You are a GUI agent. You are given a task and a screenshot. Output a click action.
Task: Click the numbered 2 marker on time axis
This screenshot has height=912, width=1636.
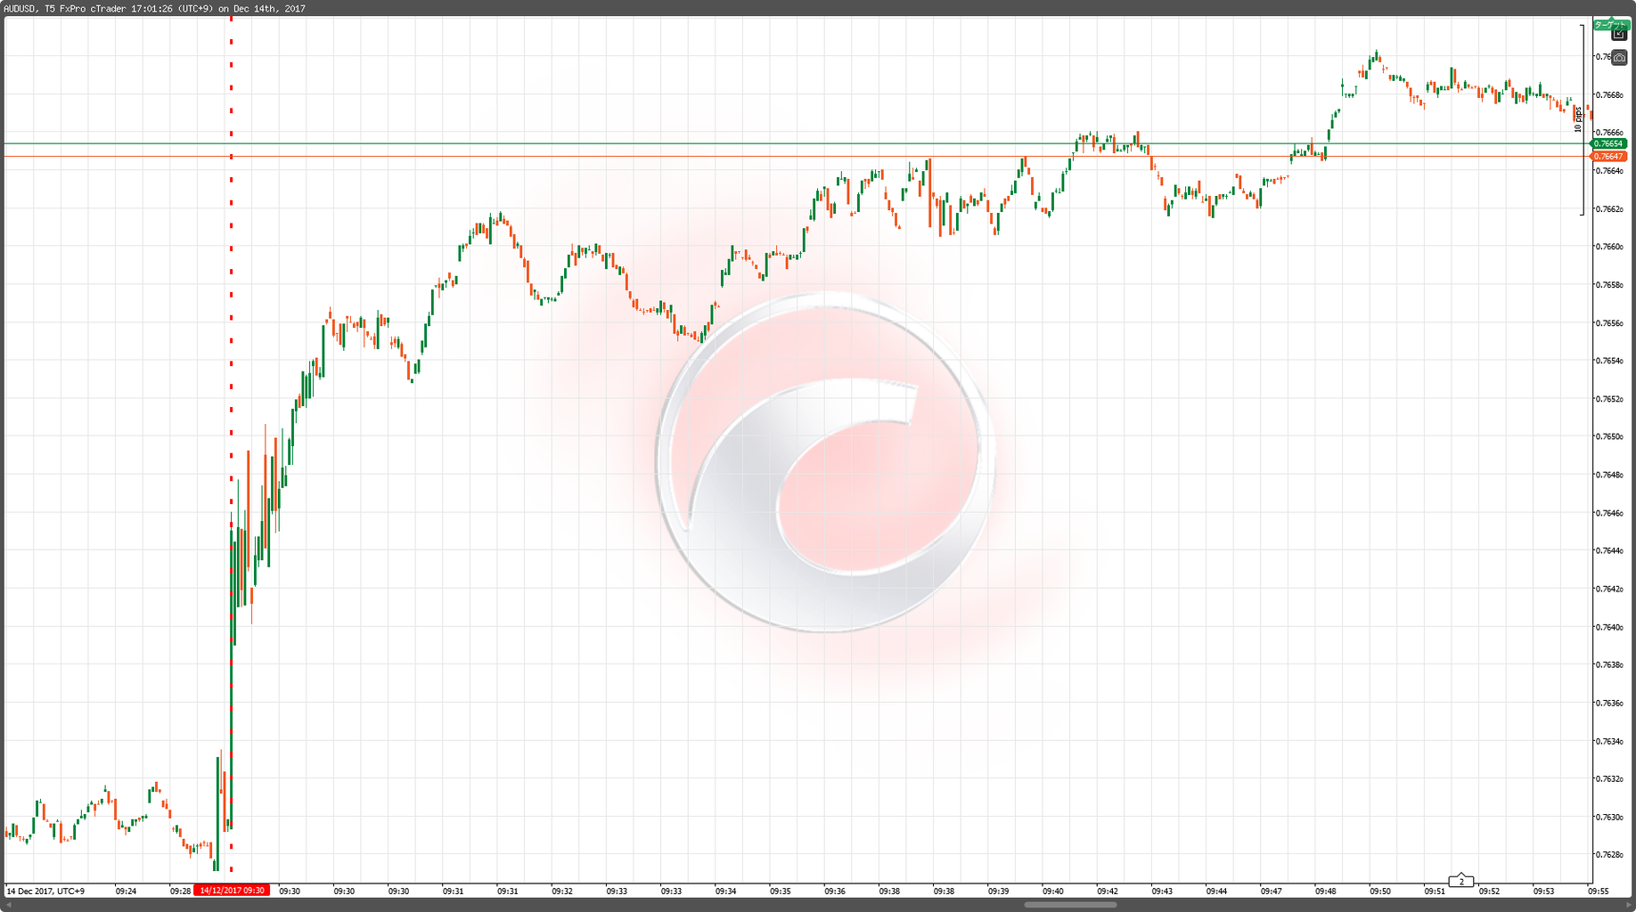[x=1461, y=881]
